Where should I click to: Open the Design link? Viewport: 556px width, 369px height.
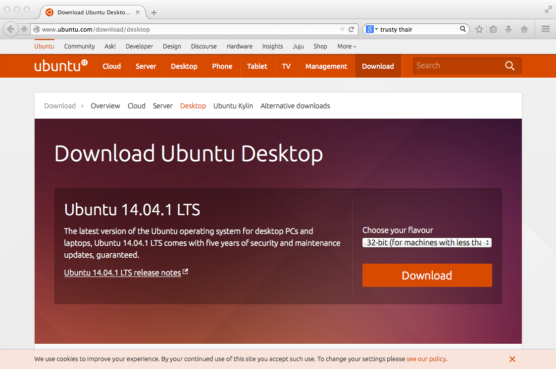(x=172, y=46)
